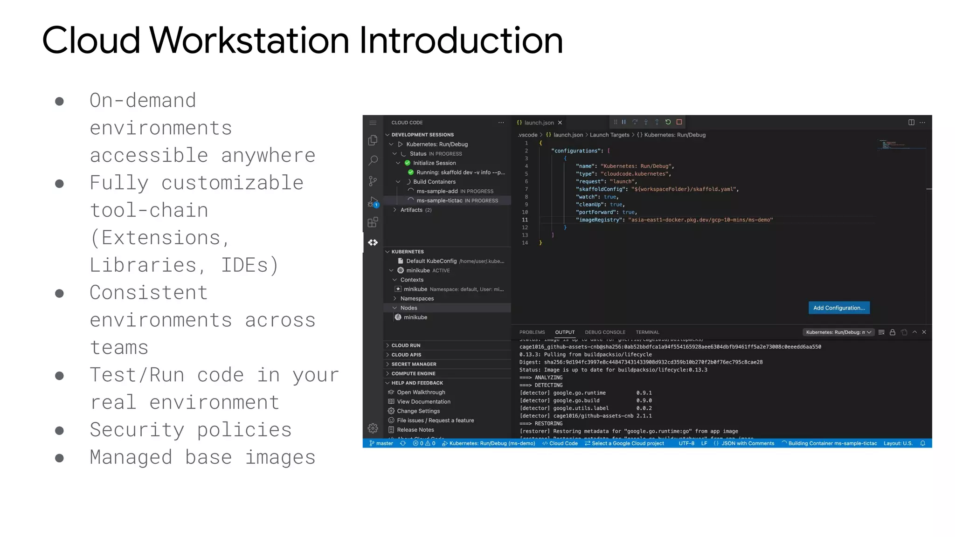Image resolution: width=955 pixels, height=537 pixels.
Task: Click Select a Google Cloud project in status bar
Action: pos(624,443)
